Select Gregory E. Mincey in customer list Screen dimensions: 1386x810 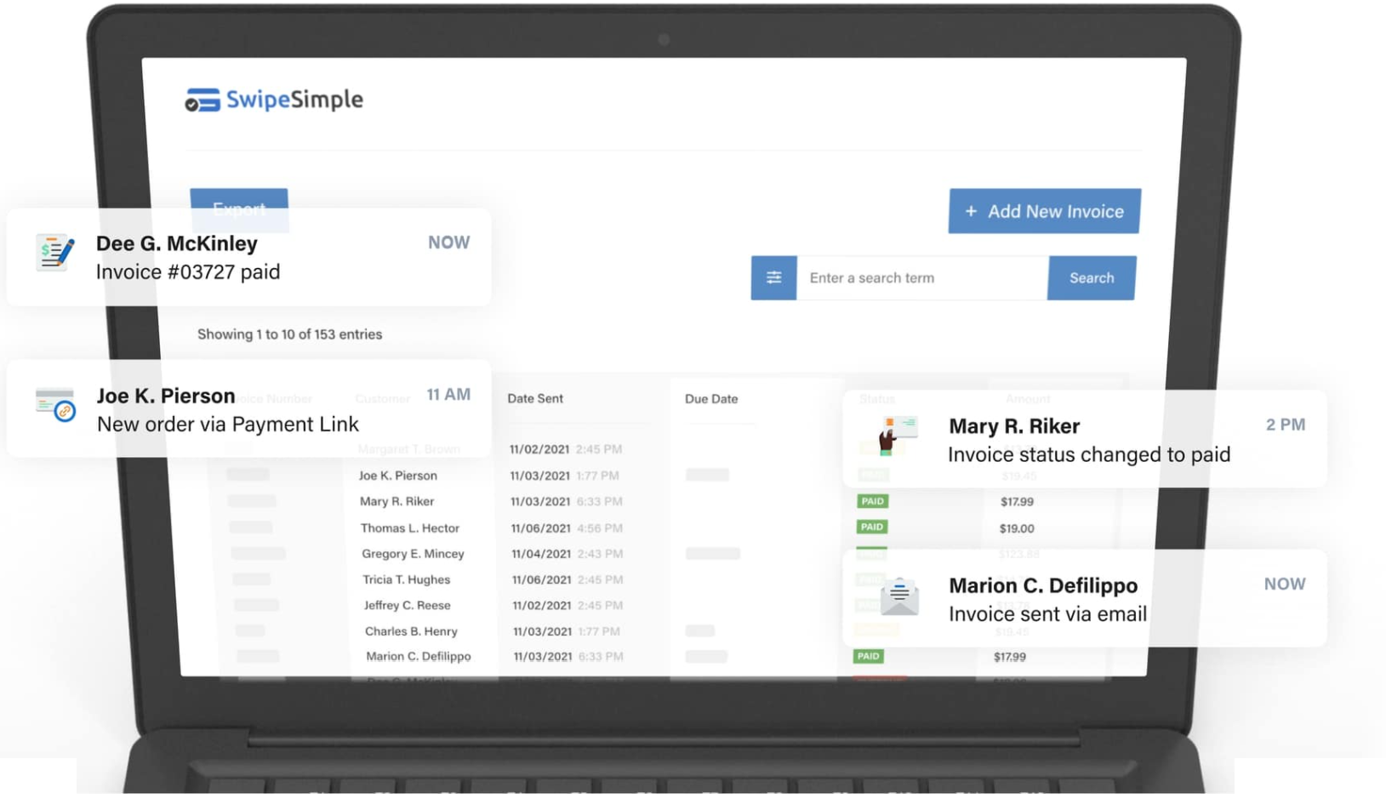(413, 554)
